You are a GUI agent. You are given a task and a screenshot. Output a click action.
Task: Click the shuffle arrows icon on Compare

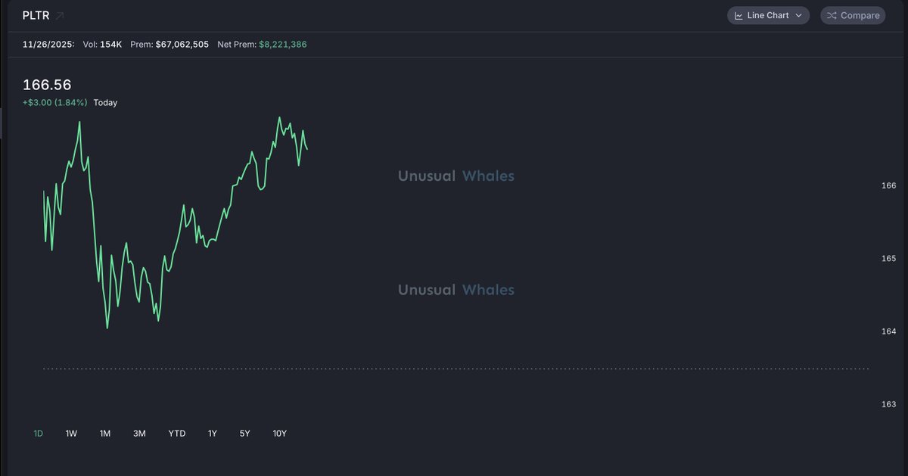832,15
